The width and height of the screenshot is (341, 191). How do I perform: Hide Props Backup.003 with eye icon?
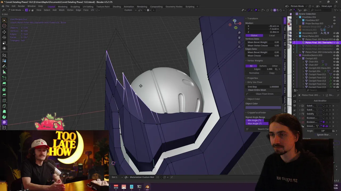click(334, 23)
